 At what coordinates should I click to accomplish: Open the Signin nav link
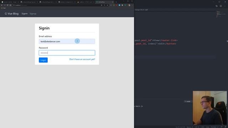(x=25, y=14)
